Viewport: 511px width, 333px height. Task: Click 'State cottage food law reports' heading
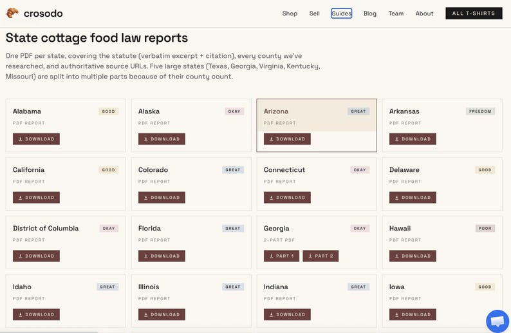pyautogui.click(x=97, y=37)
